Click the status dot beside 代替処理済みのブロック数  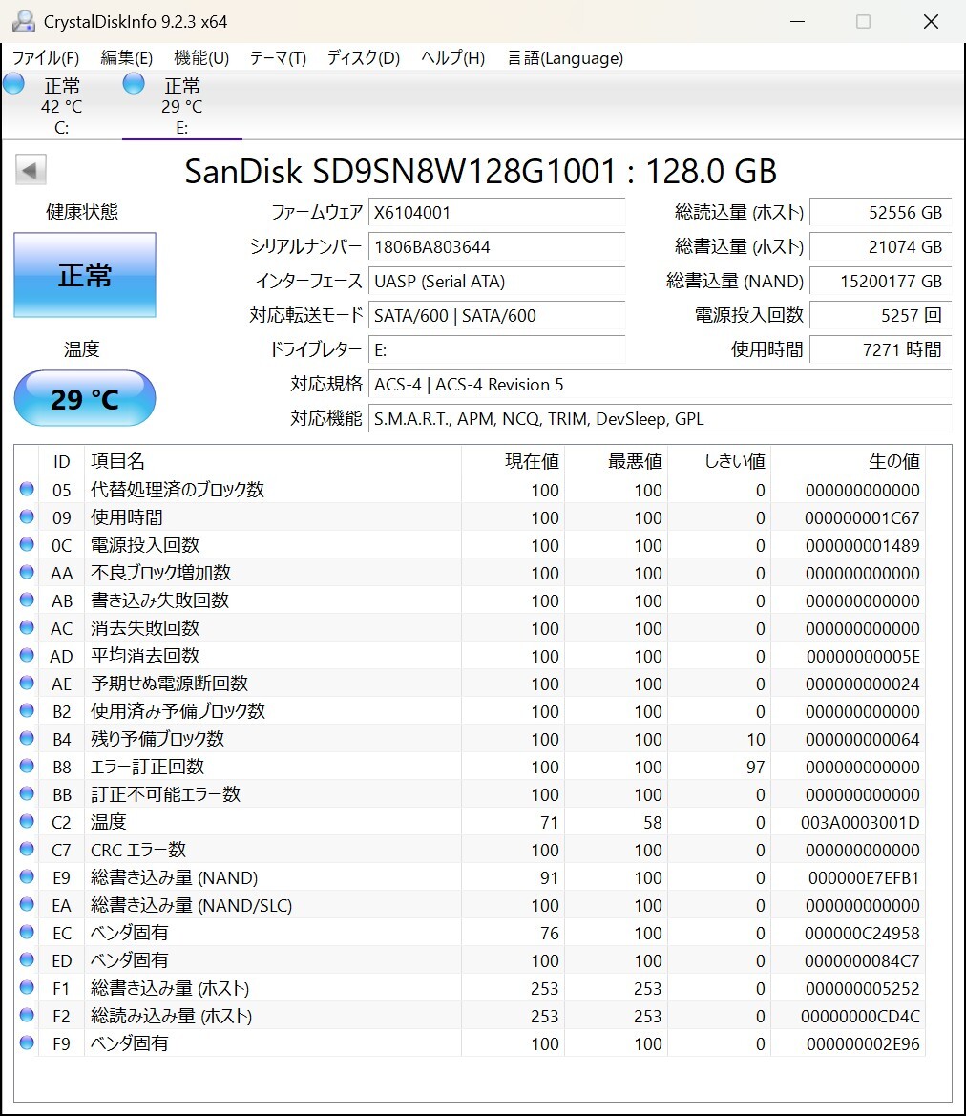point(27,490)
